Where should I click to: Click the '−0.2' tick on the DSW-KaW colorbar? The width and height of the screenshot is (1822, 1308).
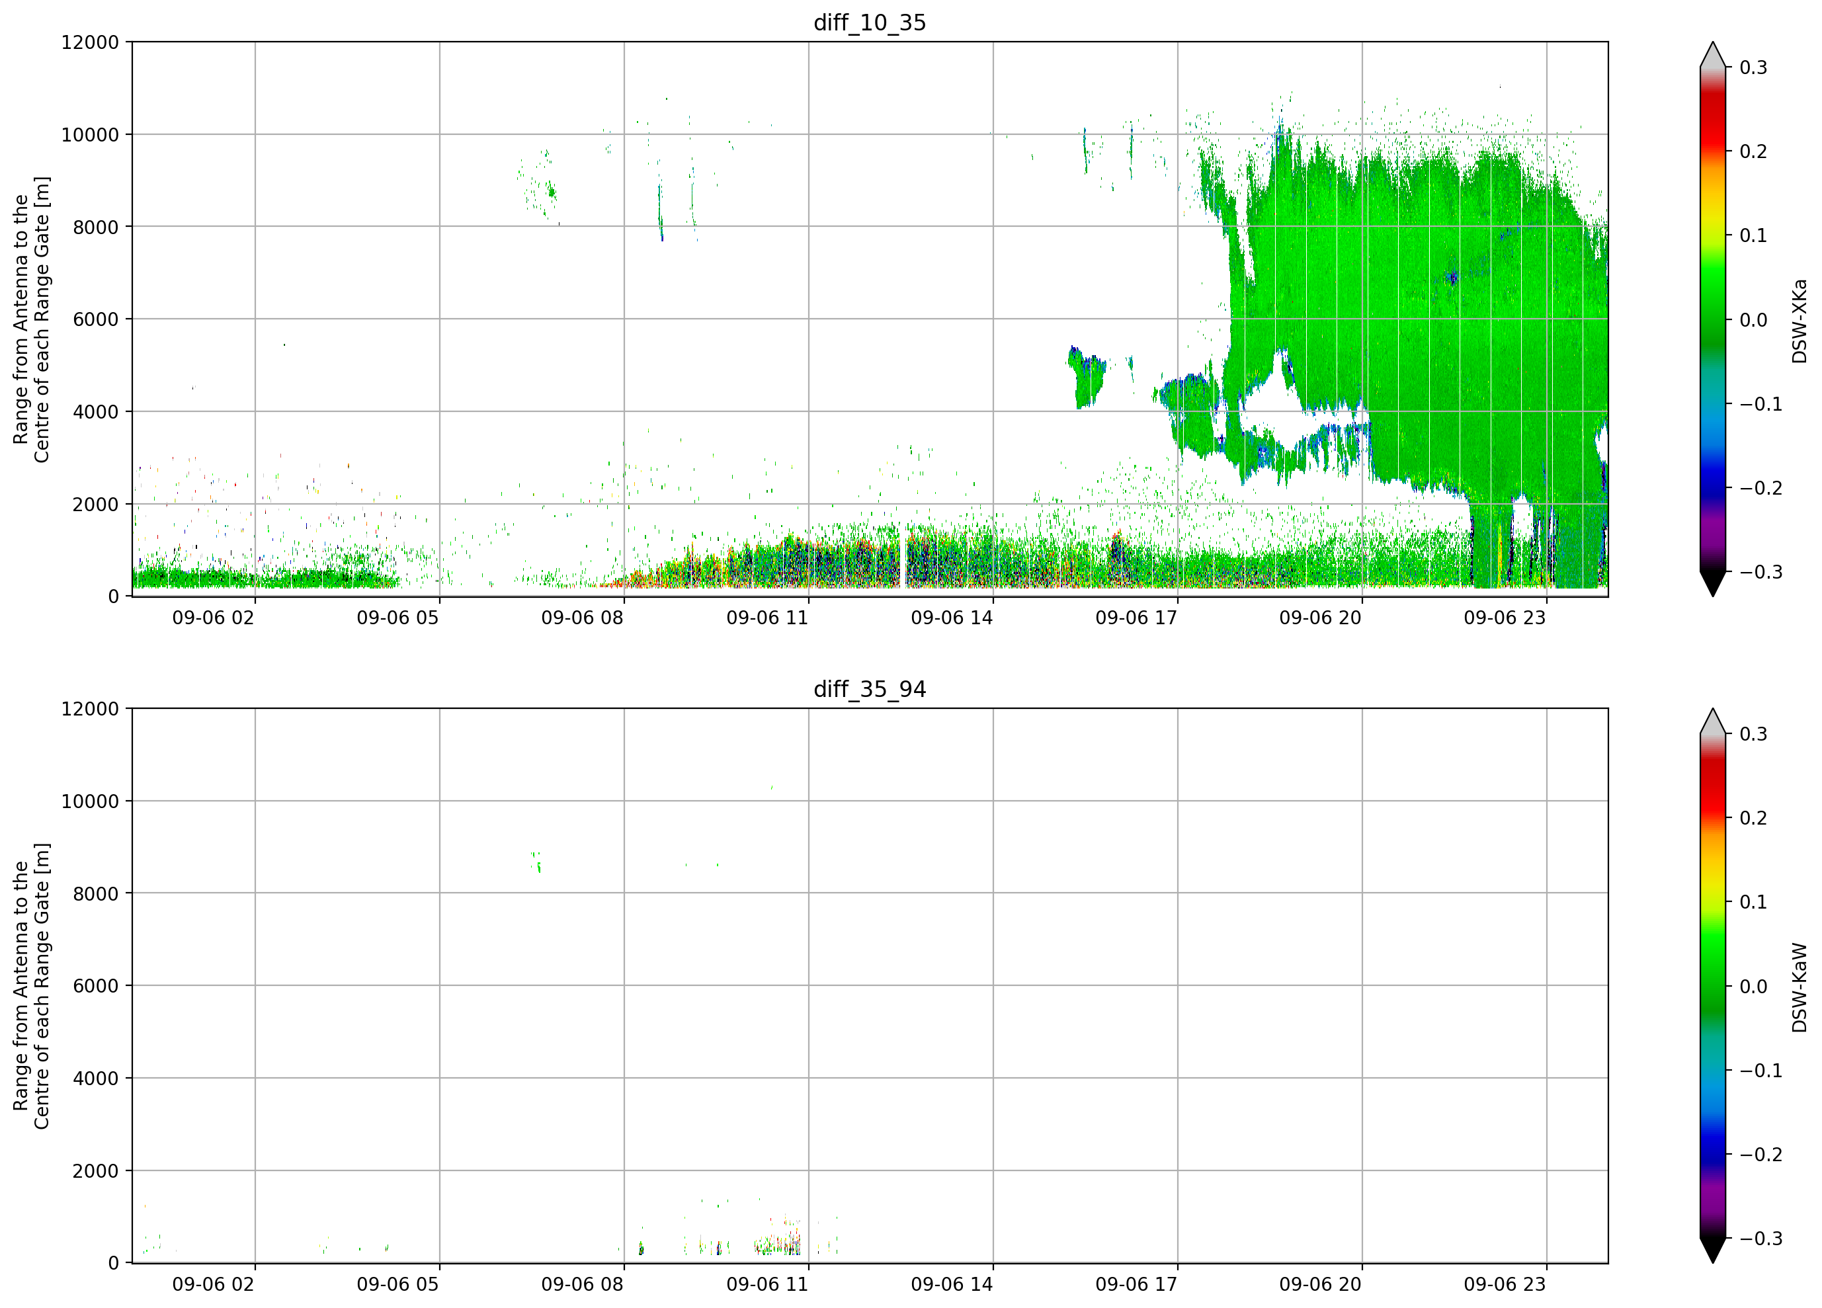(1761, 1154)
